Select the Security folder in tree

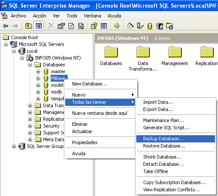coord(52,126)
